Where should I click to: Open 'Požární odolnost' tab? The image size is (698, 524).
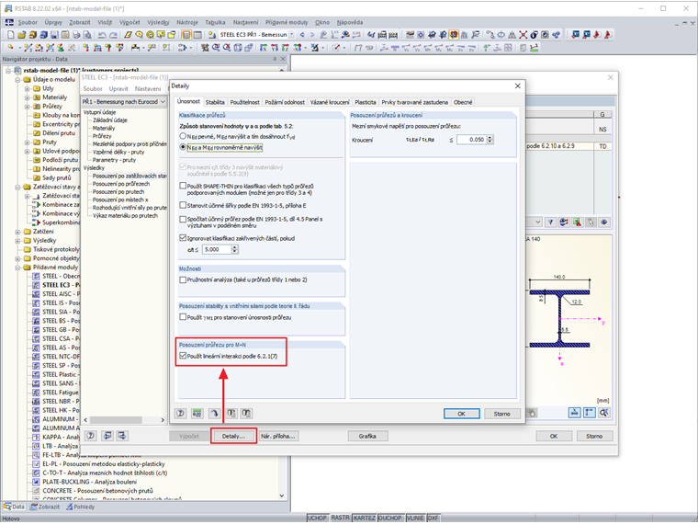[x=285, y=102]
